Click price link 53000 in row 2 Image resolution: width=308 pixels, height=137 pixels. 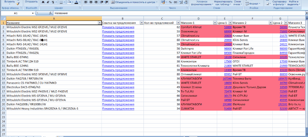(x=228, y=27)
